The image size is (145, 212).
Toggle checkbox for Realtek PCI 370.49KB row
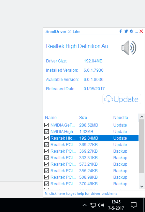pyautogui.click(x=46, y=184)
